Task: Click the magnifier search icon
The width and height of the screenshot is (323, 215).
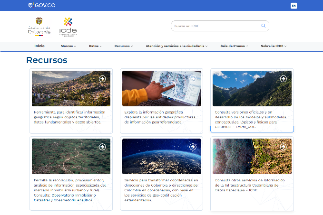Action: (x=263, y=26)
